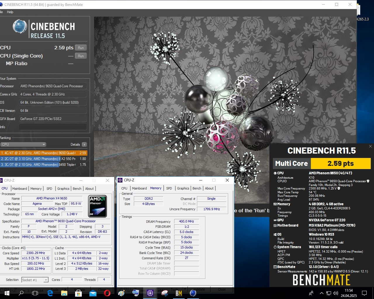Open the Socket #1 selection dropdown in CPU-Z
This screenshot has height=299, width=374.
click(35, 280)
